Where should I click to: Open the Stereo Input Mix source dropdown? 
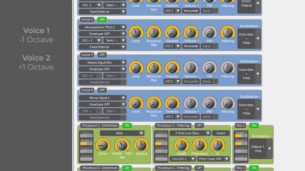[x=102, y=63]
